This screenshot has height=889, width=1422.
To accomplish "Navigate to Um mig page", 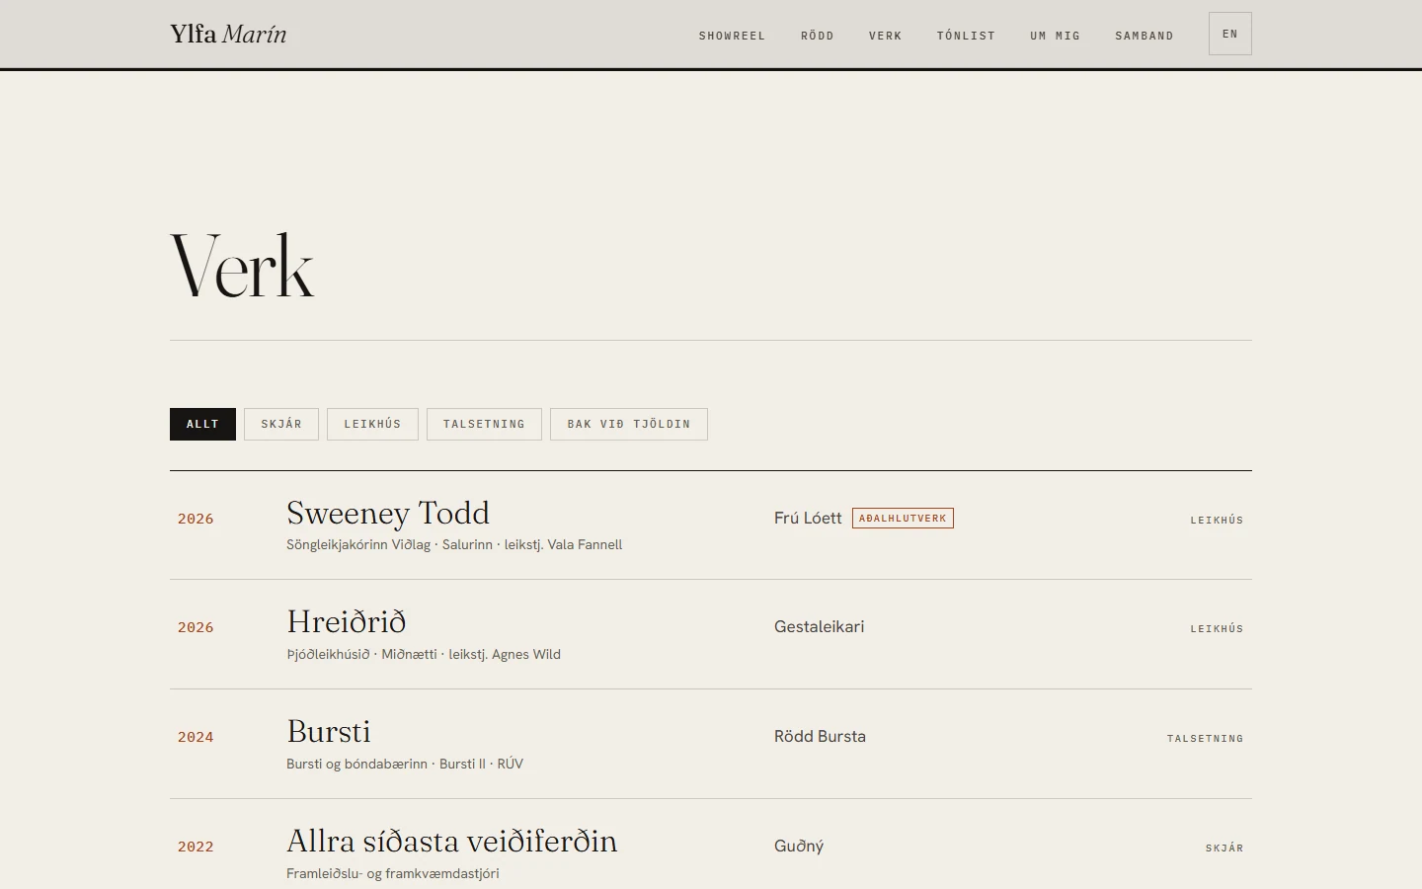I will (x=1055, y=36).
